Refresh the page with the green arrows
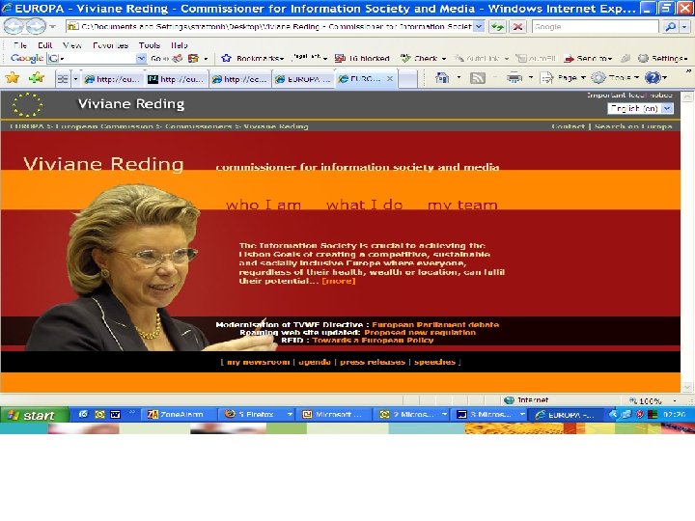Viewport: 695px width, 521px height. pyautogui.click(x=498, y=27)
